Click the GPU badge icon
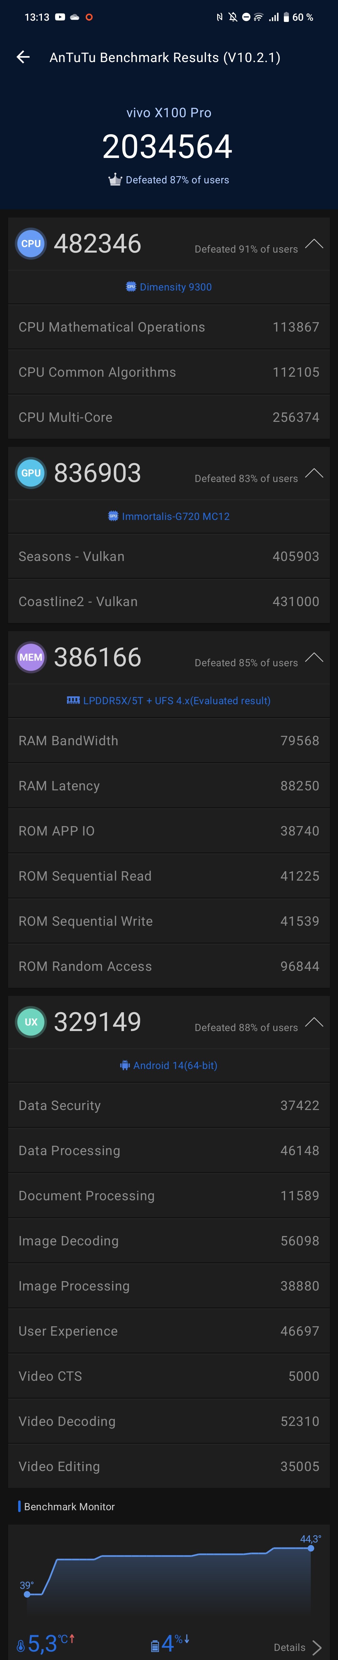338x1660 pixels. point(31,473)
